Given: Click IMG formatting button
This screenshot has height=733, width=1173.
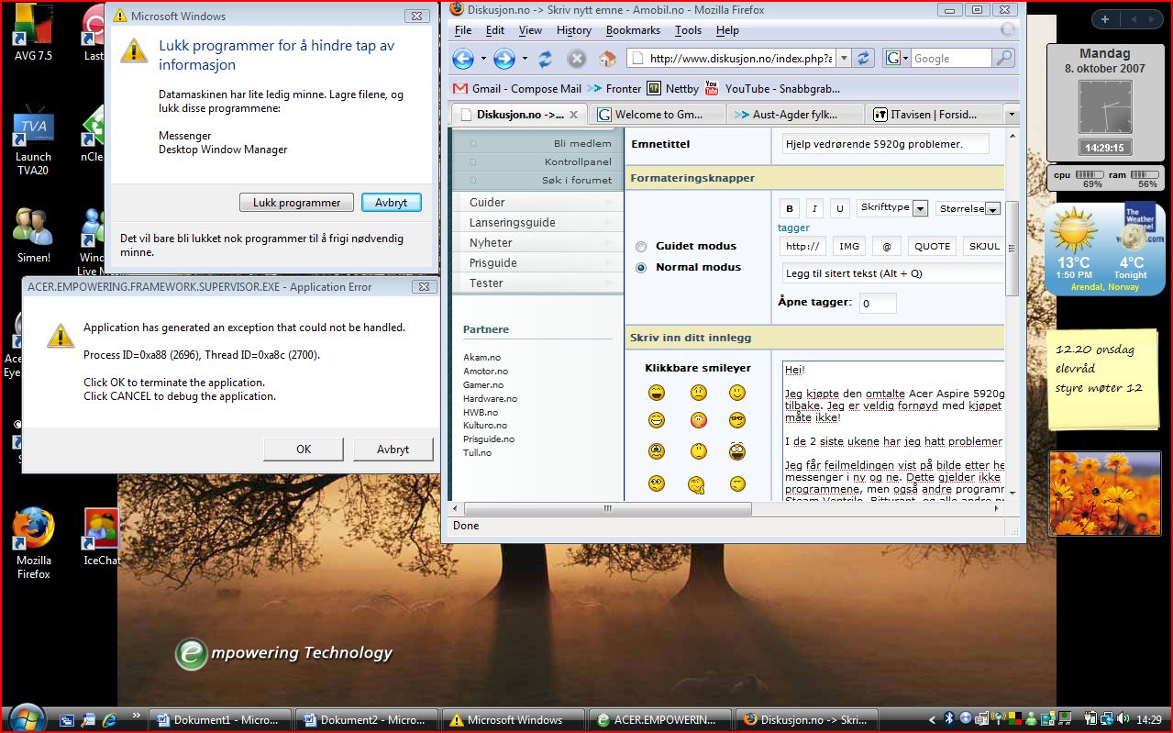Looking at the screenshot, I should tap(849, 246).
